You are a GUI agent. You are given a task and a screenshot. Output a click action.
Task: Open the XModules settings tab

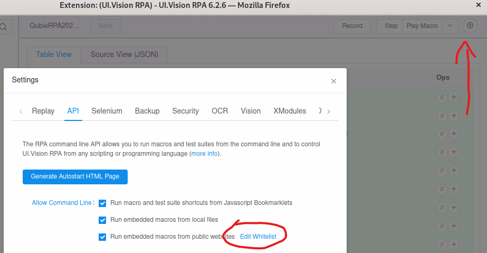[290, 111]
